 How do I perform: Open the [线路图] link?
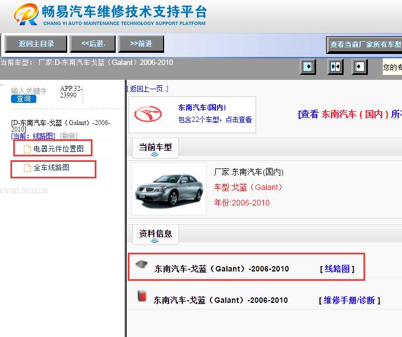pos(337,269)
